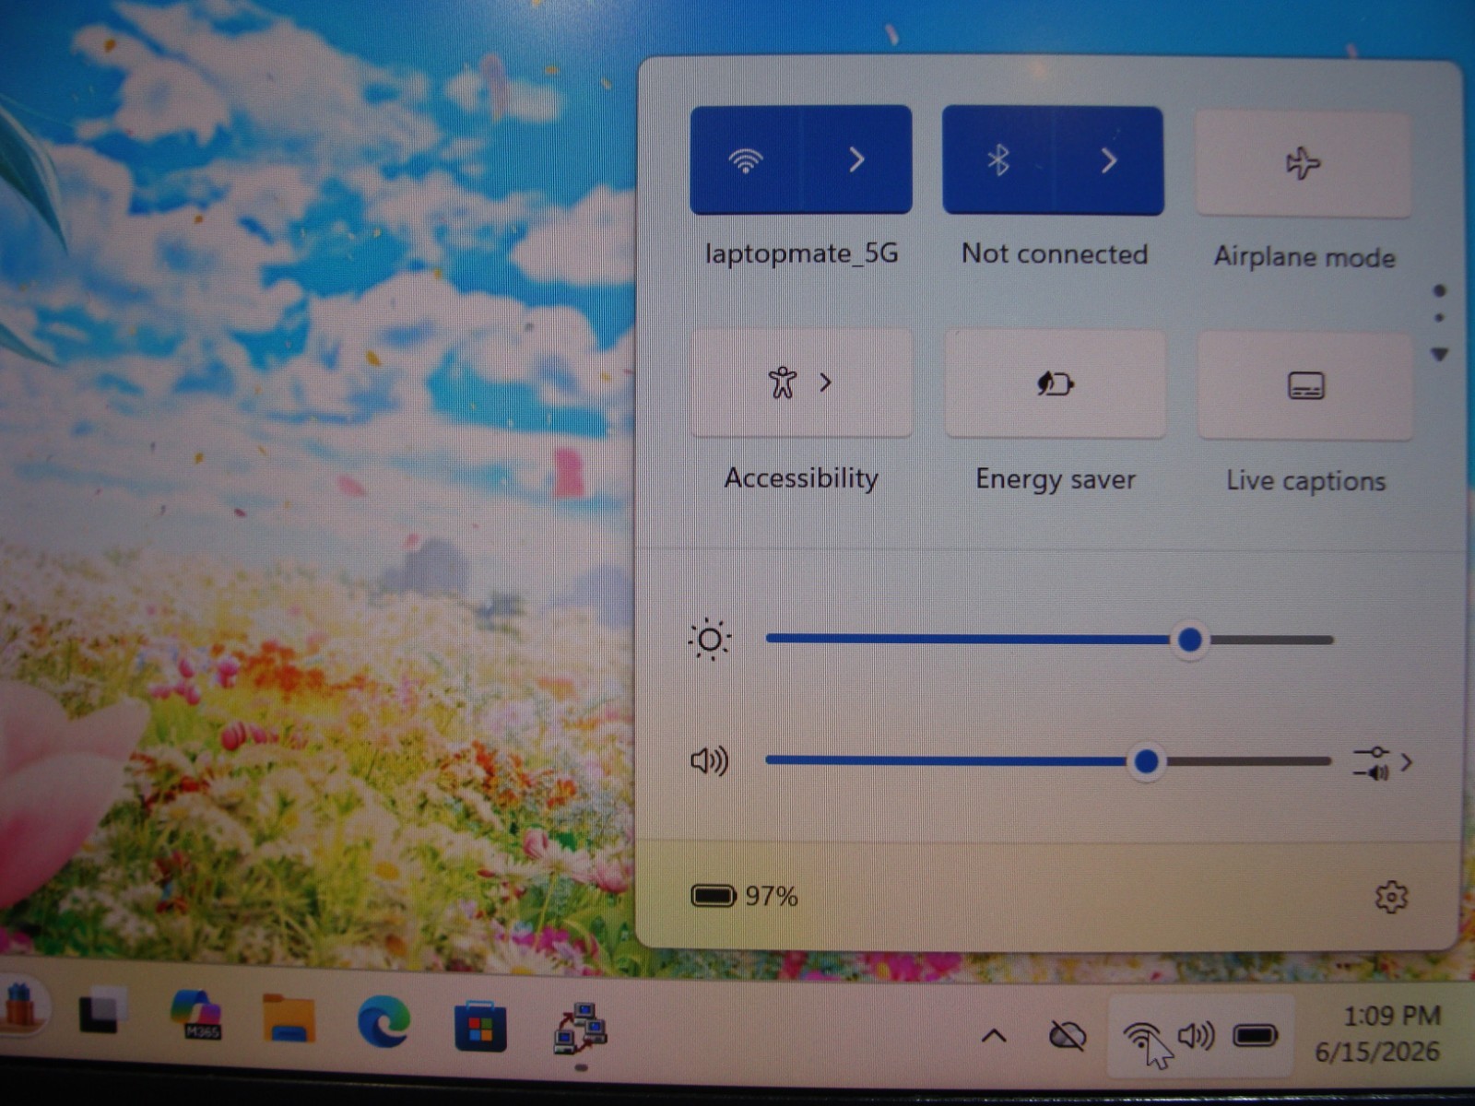Image resolution: width=1475 pixels, height=1106 pixels.
Task: Turn on Energy saver
Action: (1055, 383)
